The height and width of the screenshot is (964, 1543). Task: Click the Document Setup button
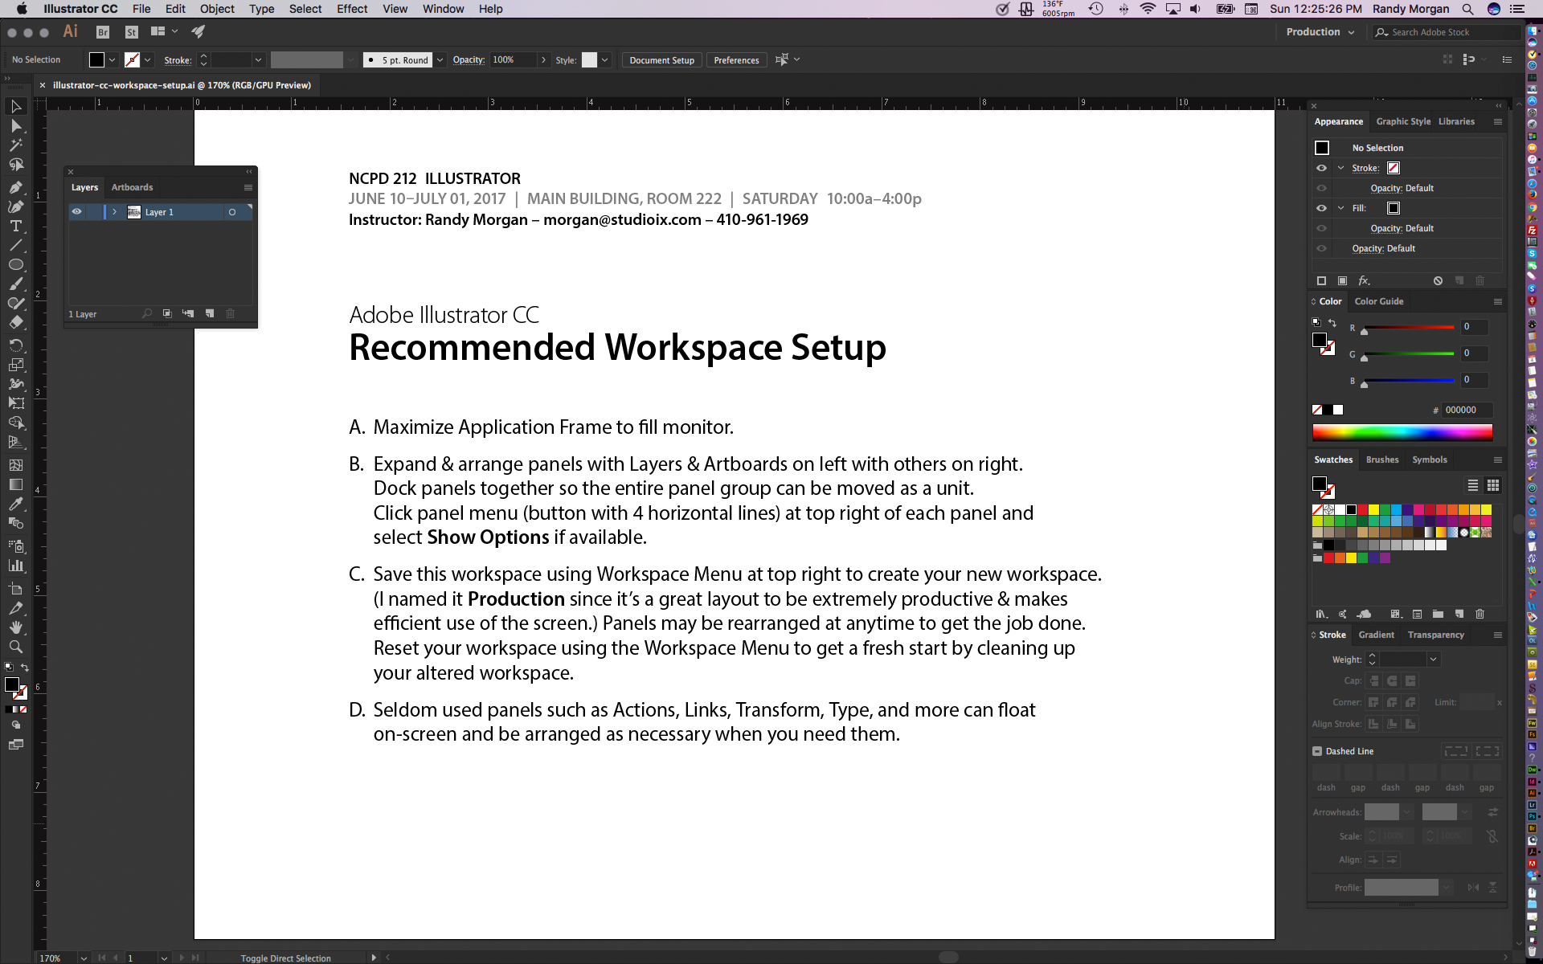click(661, 60)
